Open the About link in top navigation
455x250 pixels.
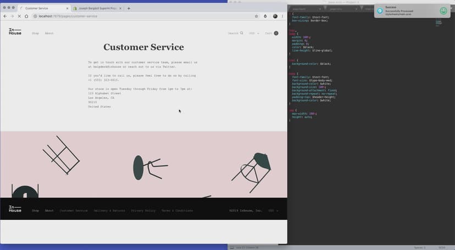click(x=49, y=33)
